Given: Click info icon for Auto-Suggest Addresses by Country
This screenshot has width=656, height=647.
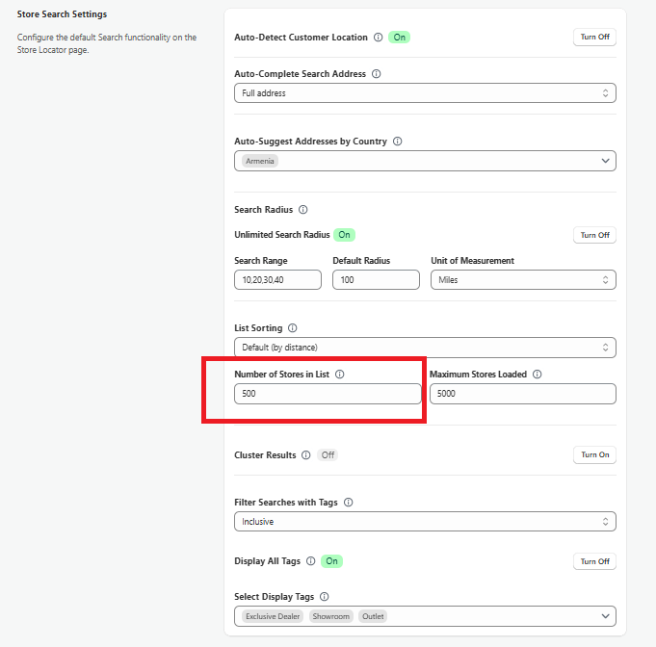Looking at the screenshot, I should click(x=397, y=142).
